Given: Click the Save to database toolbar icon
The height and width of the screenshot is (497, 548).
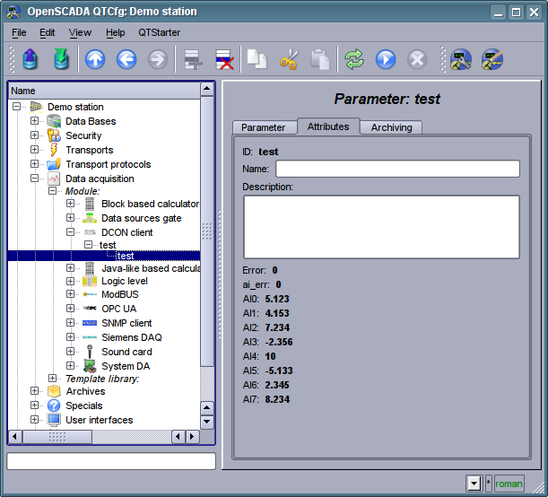Looking at the screenshot, I should coord(61,60).
